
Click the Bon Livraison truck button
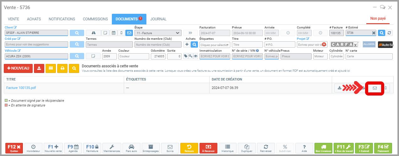coord(323,148)
